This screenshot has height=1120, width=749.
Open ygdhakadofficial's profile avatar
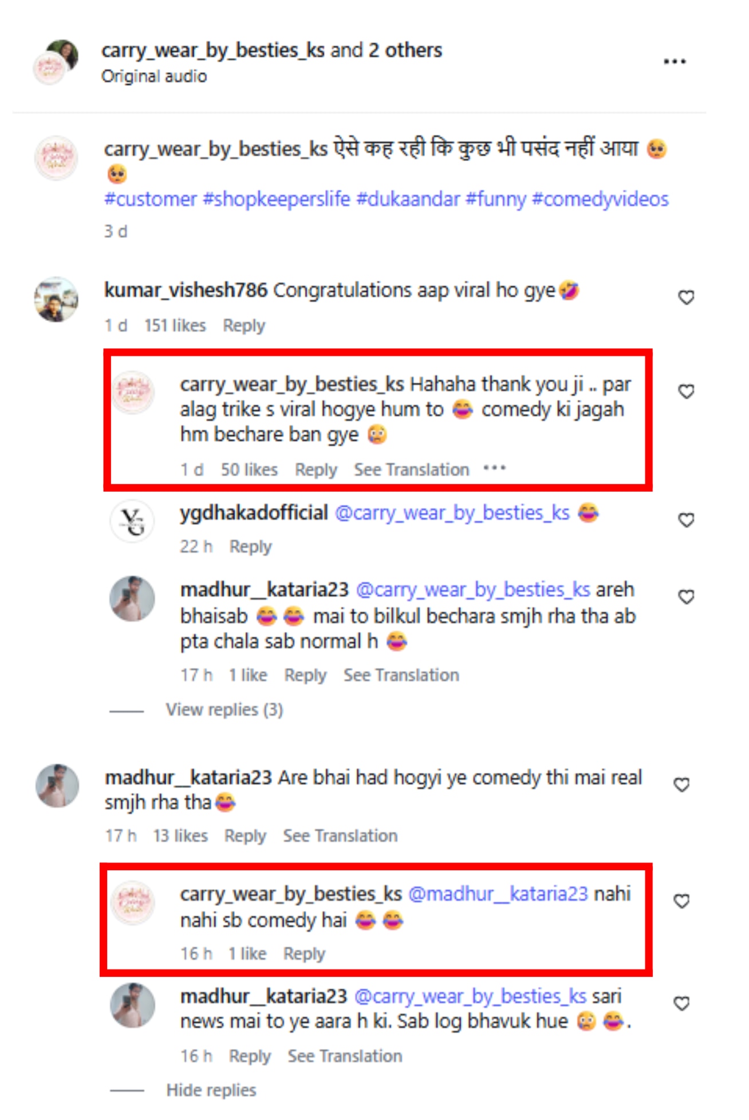pyautogui.click(x=132, y=521)
